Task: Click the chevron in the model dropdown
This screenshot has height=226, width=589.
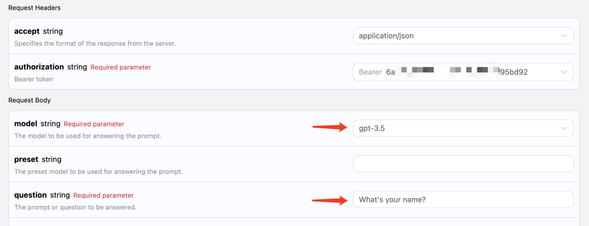Action: (x=564, y=128)
